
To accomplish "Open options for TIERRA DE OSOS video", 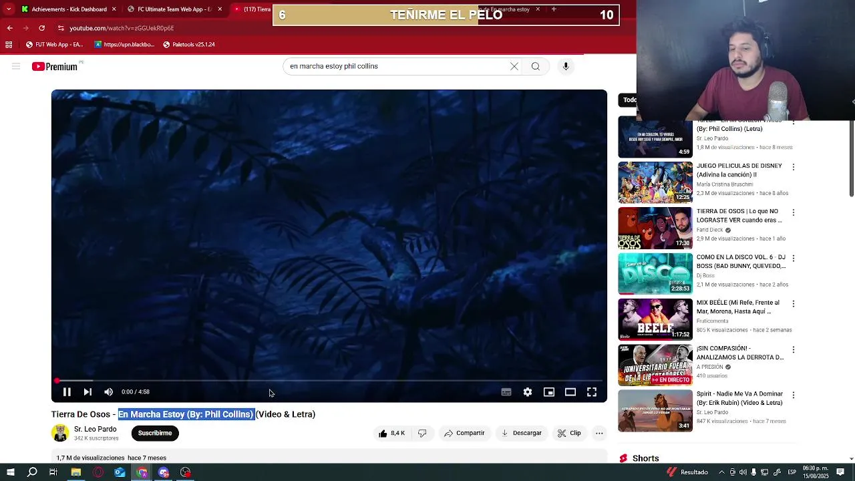I will click(794, 212).
